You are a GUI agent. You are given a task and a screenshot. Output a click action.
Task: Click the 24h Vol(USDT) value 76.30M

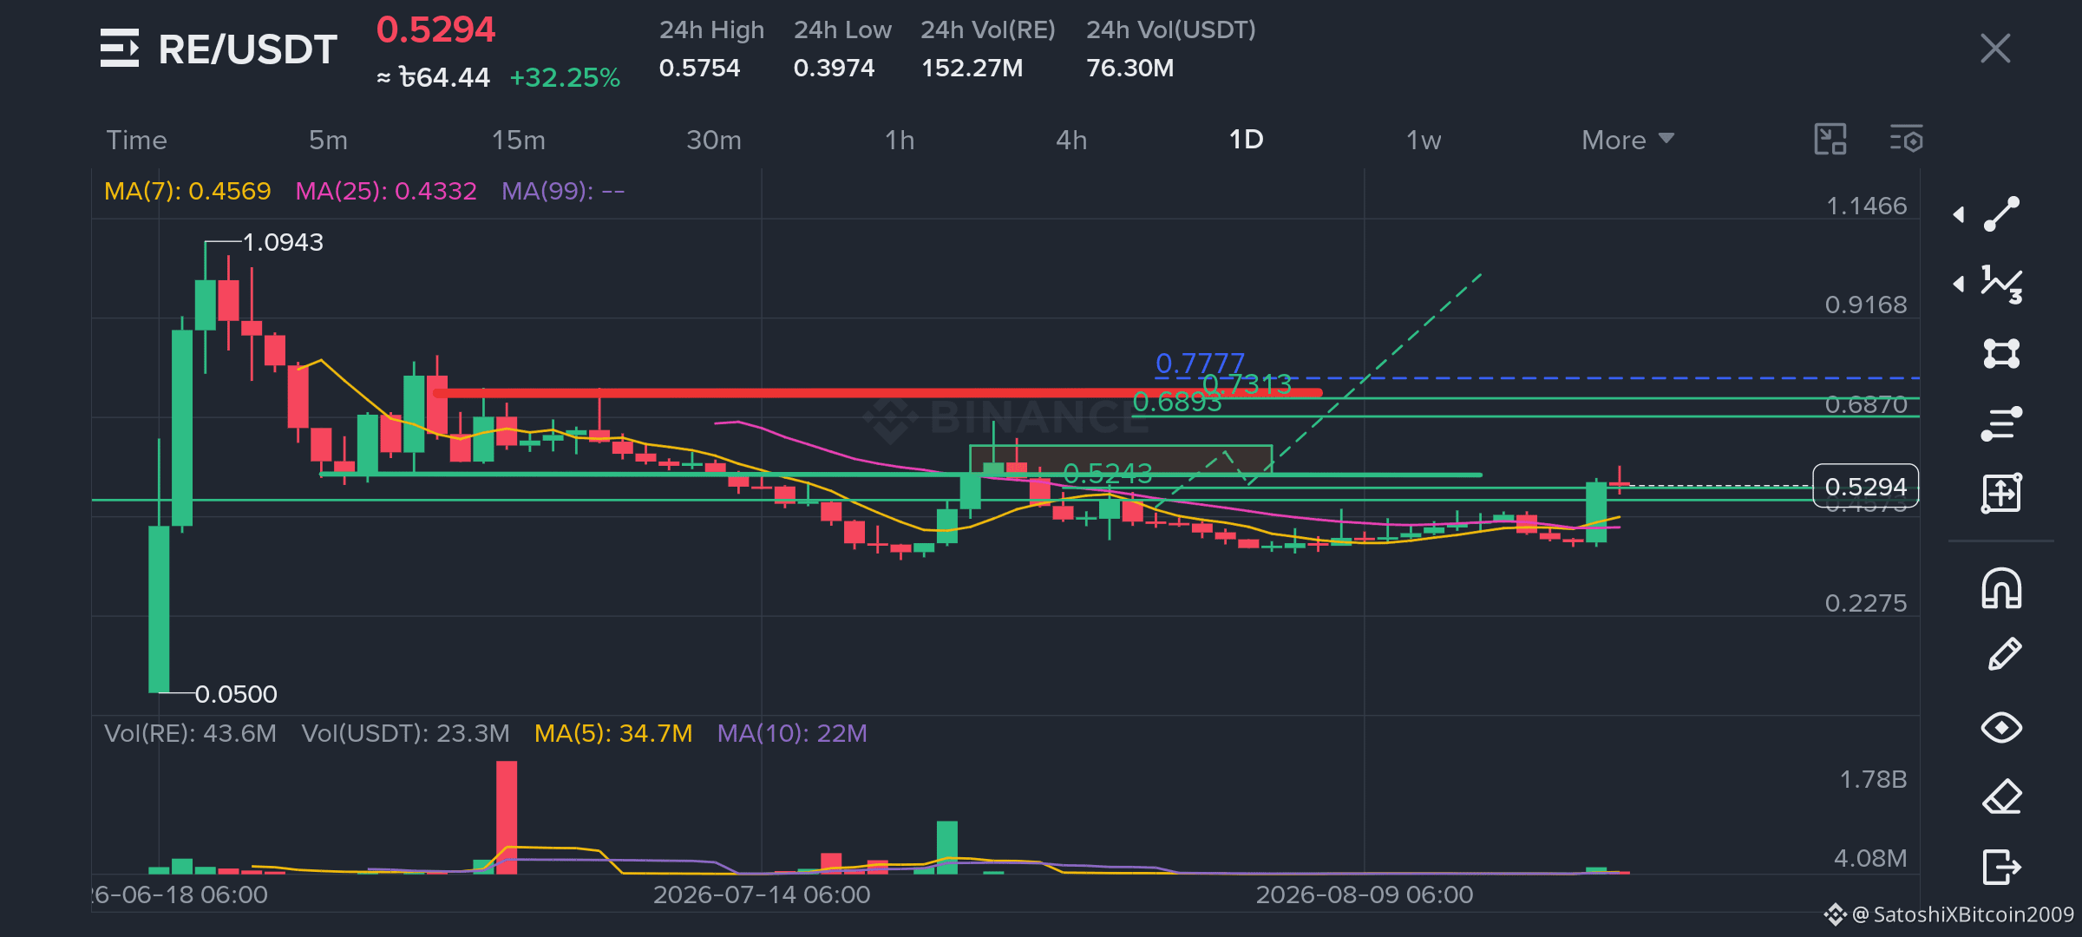[x=1129, y=68]
